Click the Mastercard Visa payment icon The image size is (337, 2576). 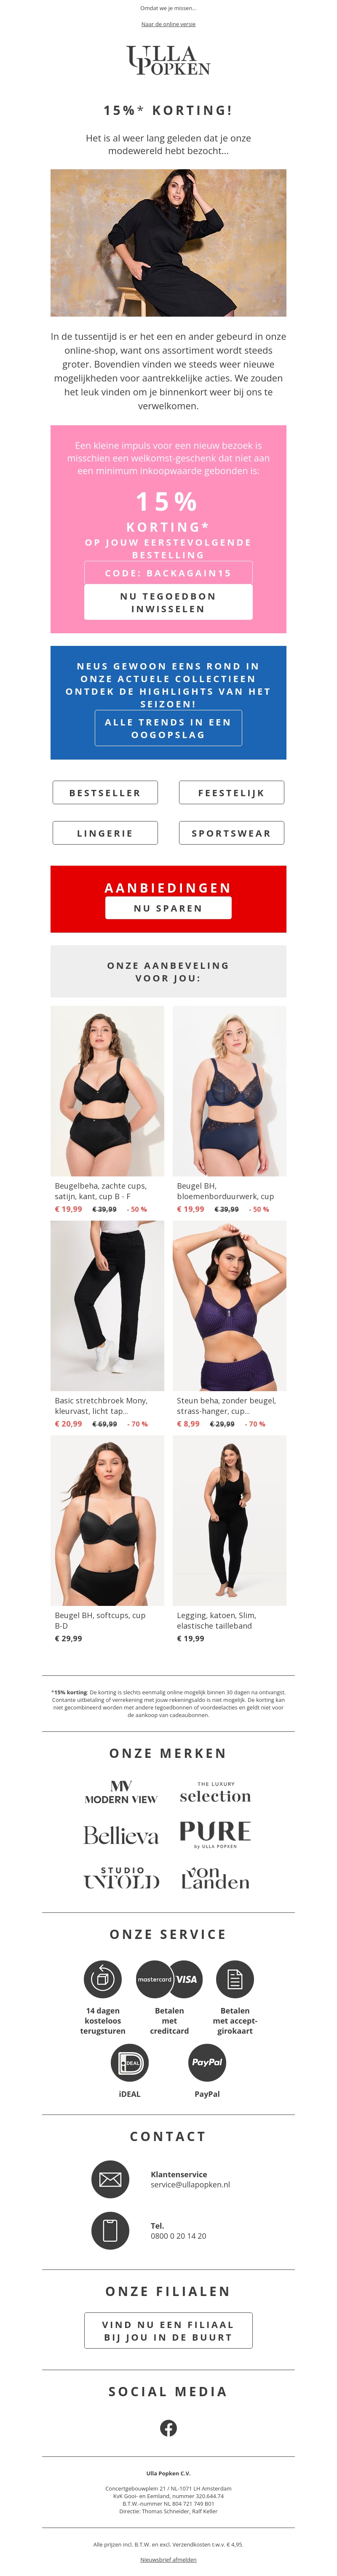(168, 1978)
